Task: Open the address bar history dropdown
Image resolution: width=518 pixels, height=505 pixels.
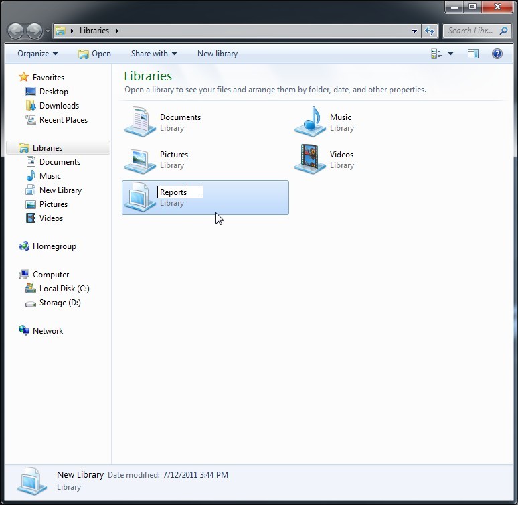Action: (x=414, y=31)
